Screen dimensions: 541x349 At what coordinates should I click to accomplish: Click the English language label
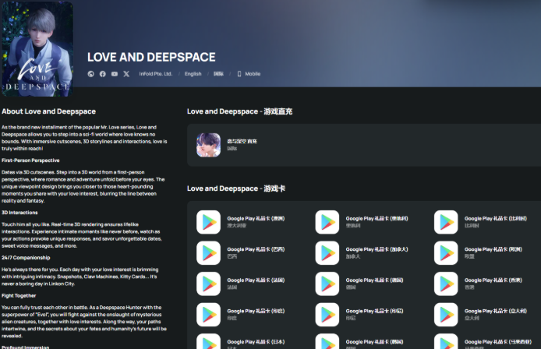tap(193, 74)
